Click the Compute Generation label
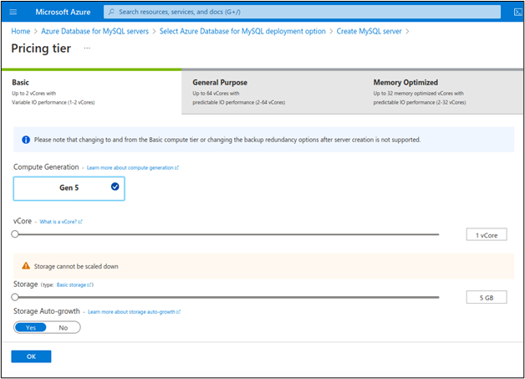Screen dimensions: 525x379 click(46, 166)
